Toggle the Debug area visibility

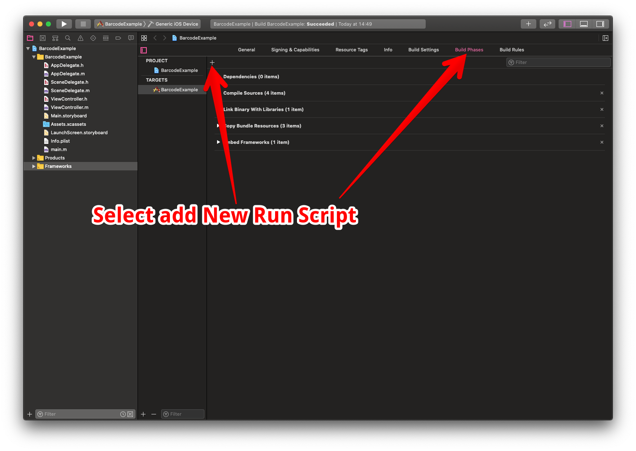click(583, 24)
